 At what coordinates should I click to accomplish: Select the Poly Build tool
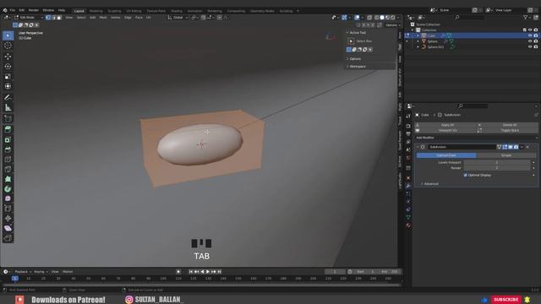(x=8, y=179)
